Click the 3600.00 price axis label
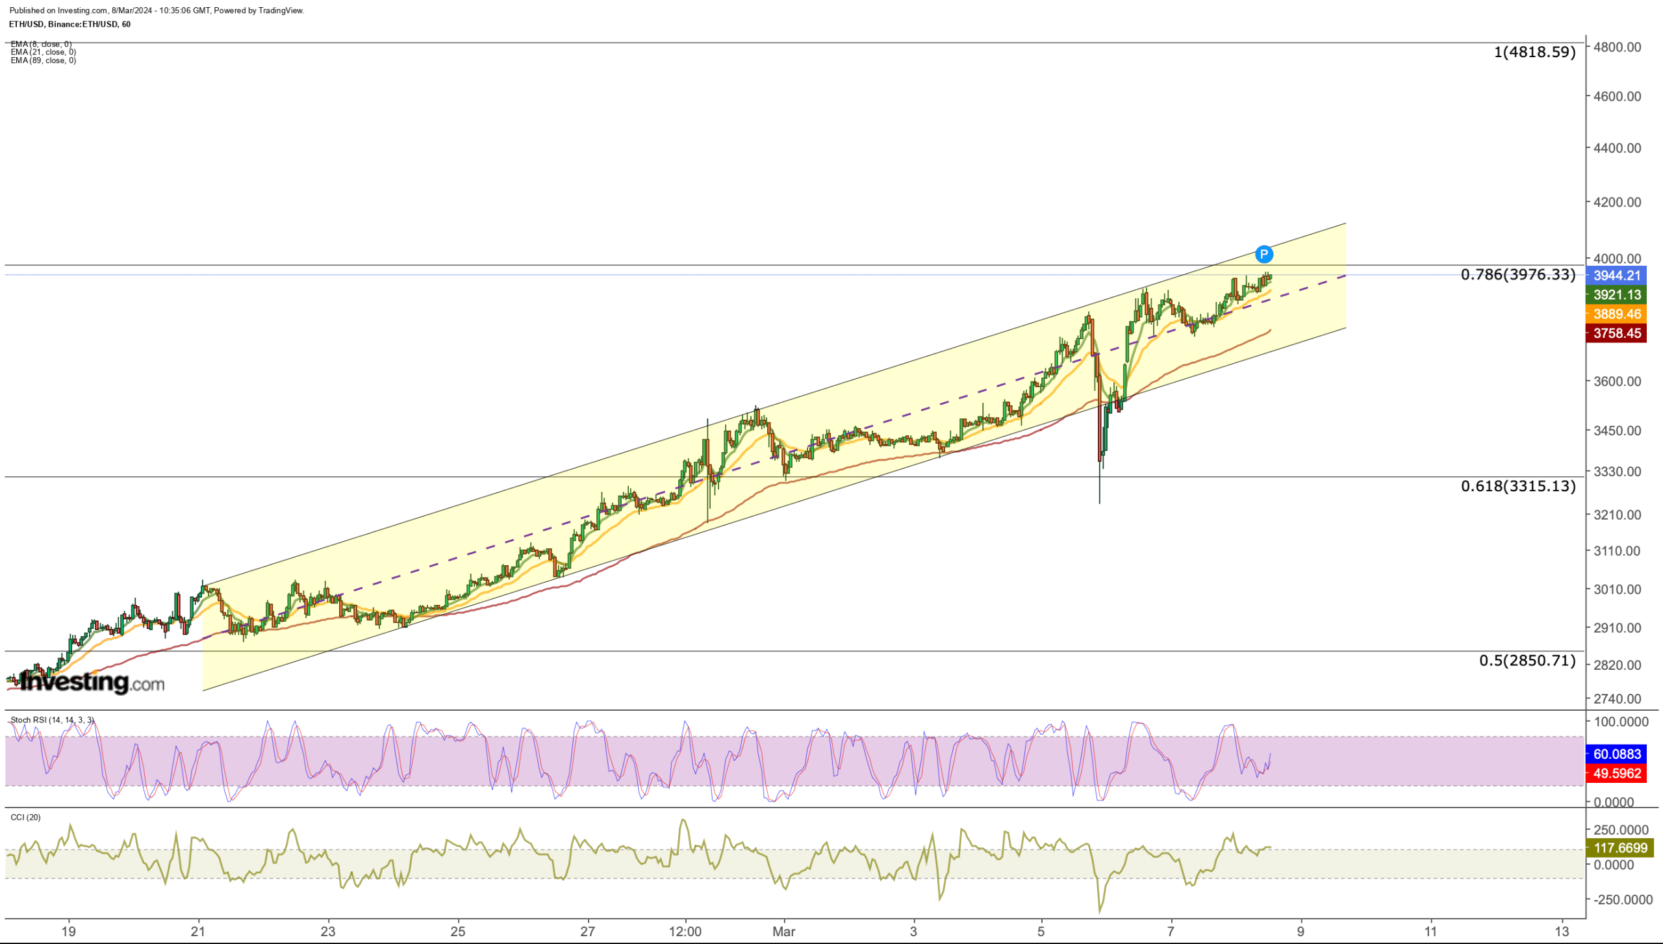 pyautogui.click(x=1617, y=381)
